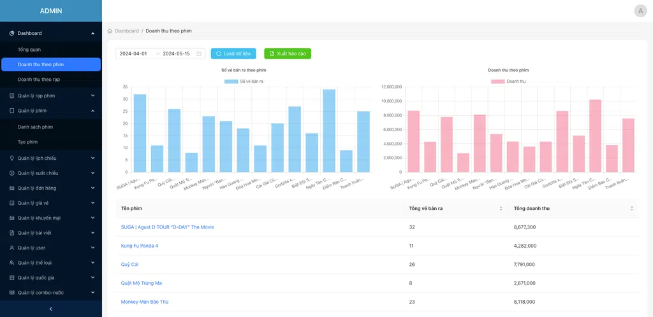The image size is (653, 317).
Task: Click the home icon in breadcrumb
Action: coord(110,31)
